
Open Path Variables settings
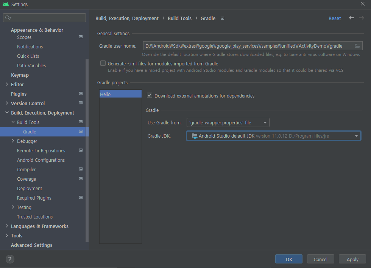pyautogui.click(x=31, y=65)
